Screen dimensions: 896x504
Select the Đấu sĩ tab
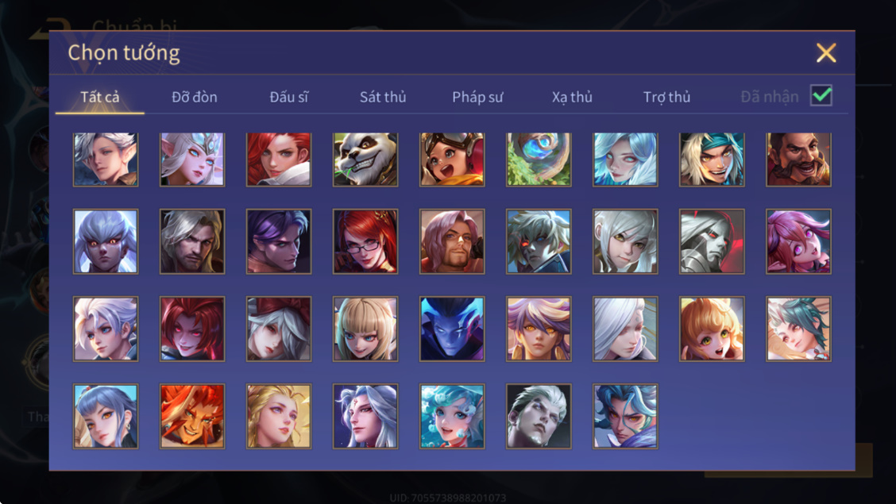click(288, 97)
